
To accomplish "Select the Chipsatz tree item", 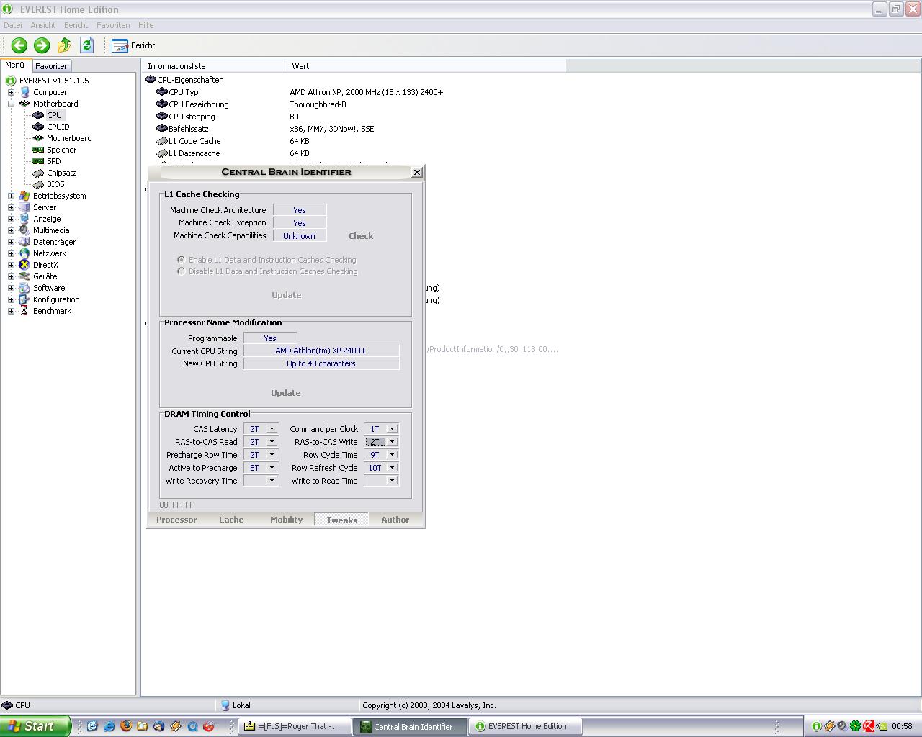I will tap(62, 173).
